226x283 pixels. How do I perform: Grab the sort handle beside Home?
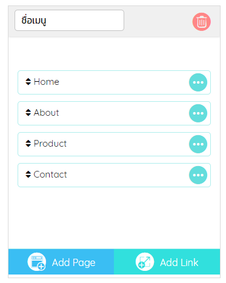pos(28,82)
